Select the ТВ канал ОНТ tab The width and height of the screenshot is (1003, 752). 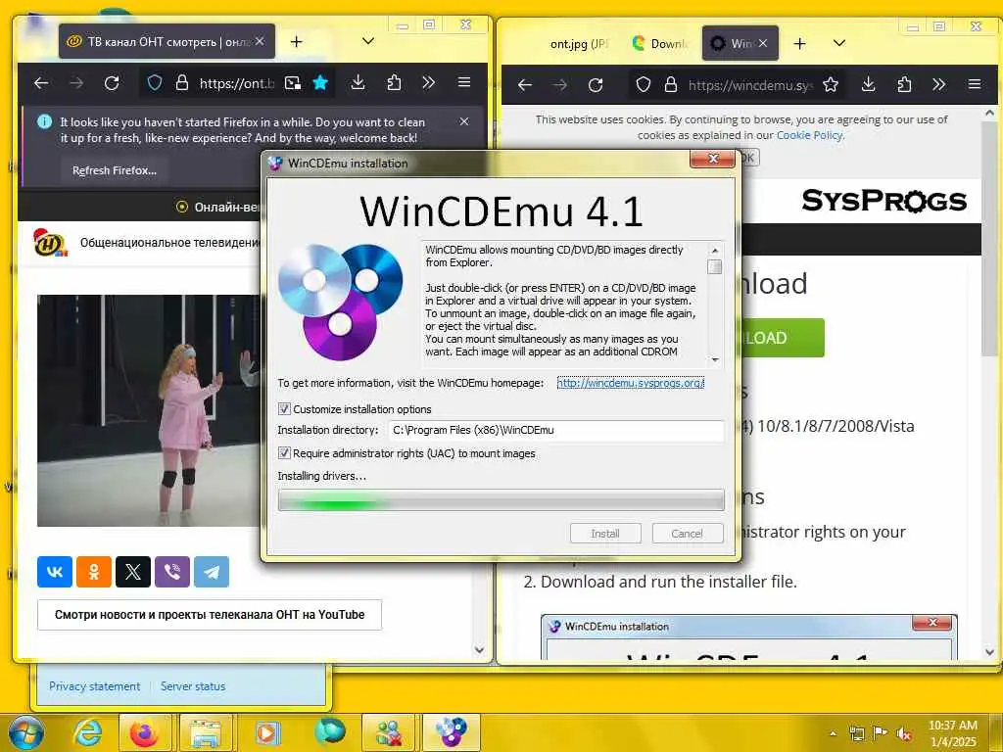point(167,41)
